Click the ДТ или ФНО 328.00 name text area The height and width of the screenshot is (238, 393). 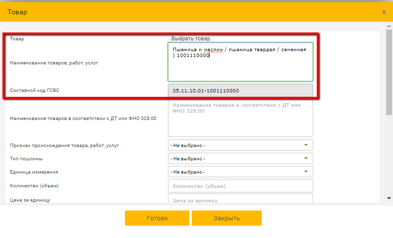[x=241, y=118]
